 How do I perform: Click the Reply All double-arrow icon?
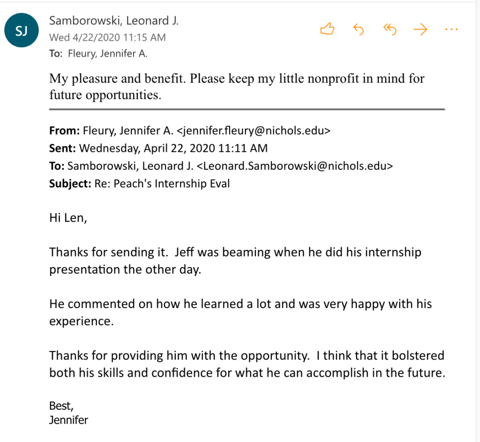[x=390, y=30]
